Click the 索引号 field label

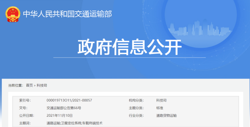click(25, 100)
